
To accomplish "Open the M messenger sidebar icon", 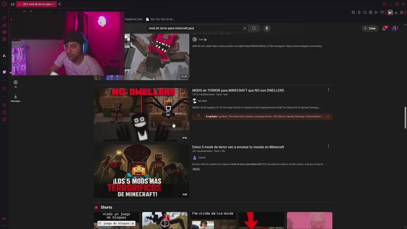I will [x=4, y=39].
